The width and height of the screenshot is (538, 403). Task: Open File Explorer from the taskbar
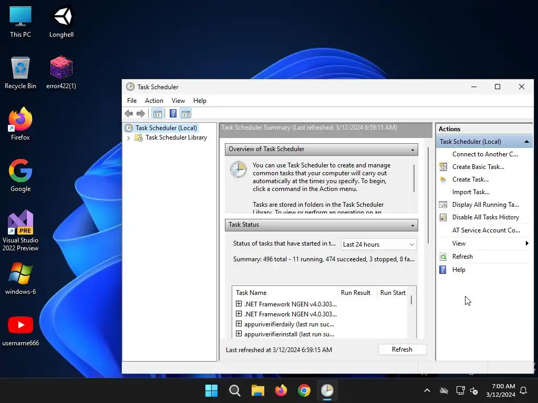coord(257,390)
